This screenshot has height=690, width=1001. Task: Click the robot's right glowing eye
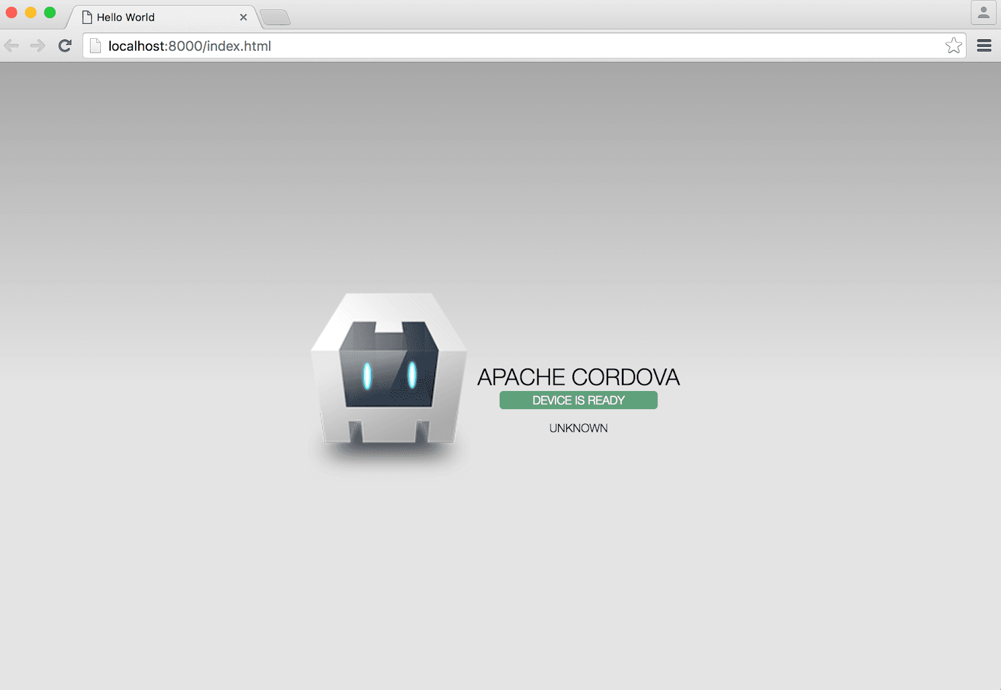pos(412,375)
